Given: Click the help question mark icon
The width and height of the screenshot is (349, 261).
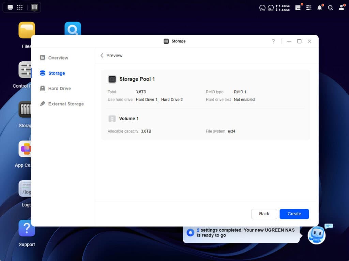Looking at the screenshot, I should tap(273, 41).
